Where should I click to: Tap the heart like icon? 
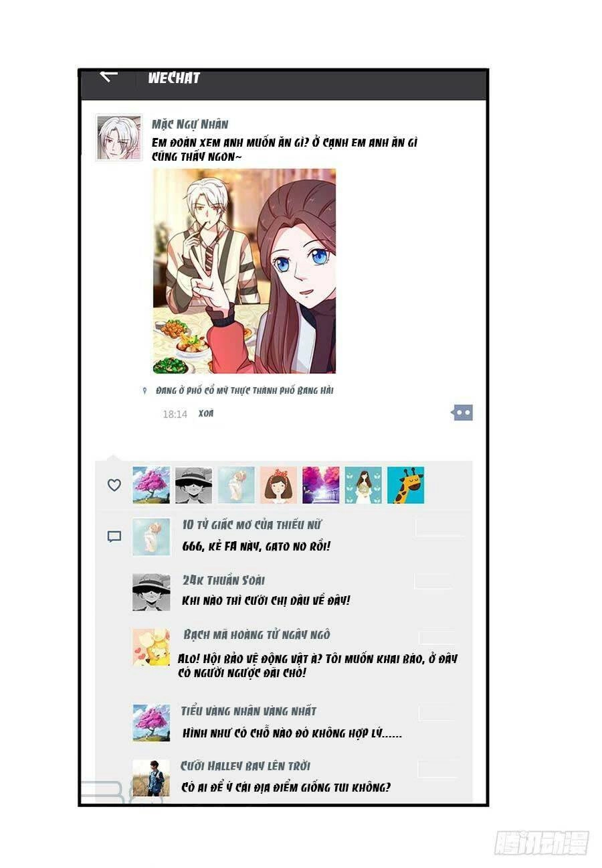[114, 485]
